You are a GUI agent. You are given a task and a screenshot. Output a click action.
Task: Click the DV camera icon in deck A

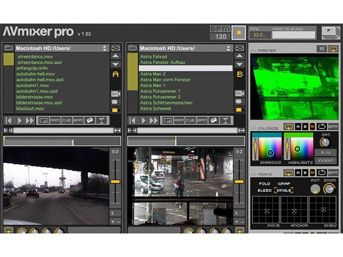click(x=116, y=94)
